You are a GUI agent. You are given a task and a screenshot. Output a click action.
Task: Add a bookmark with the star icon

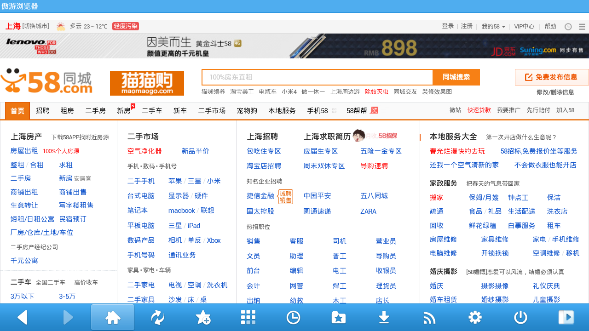pos(203,317)
